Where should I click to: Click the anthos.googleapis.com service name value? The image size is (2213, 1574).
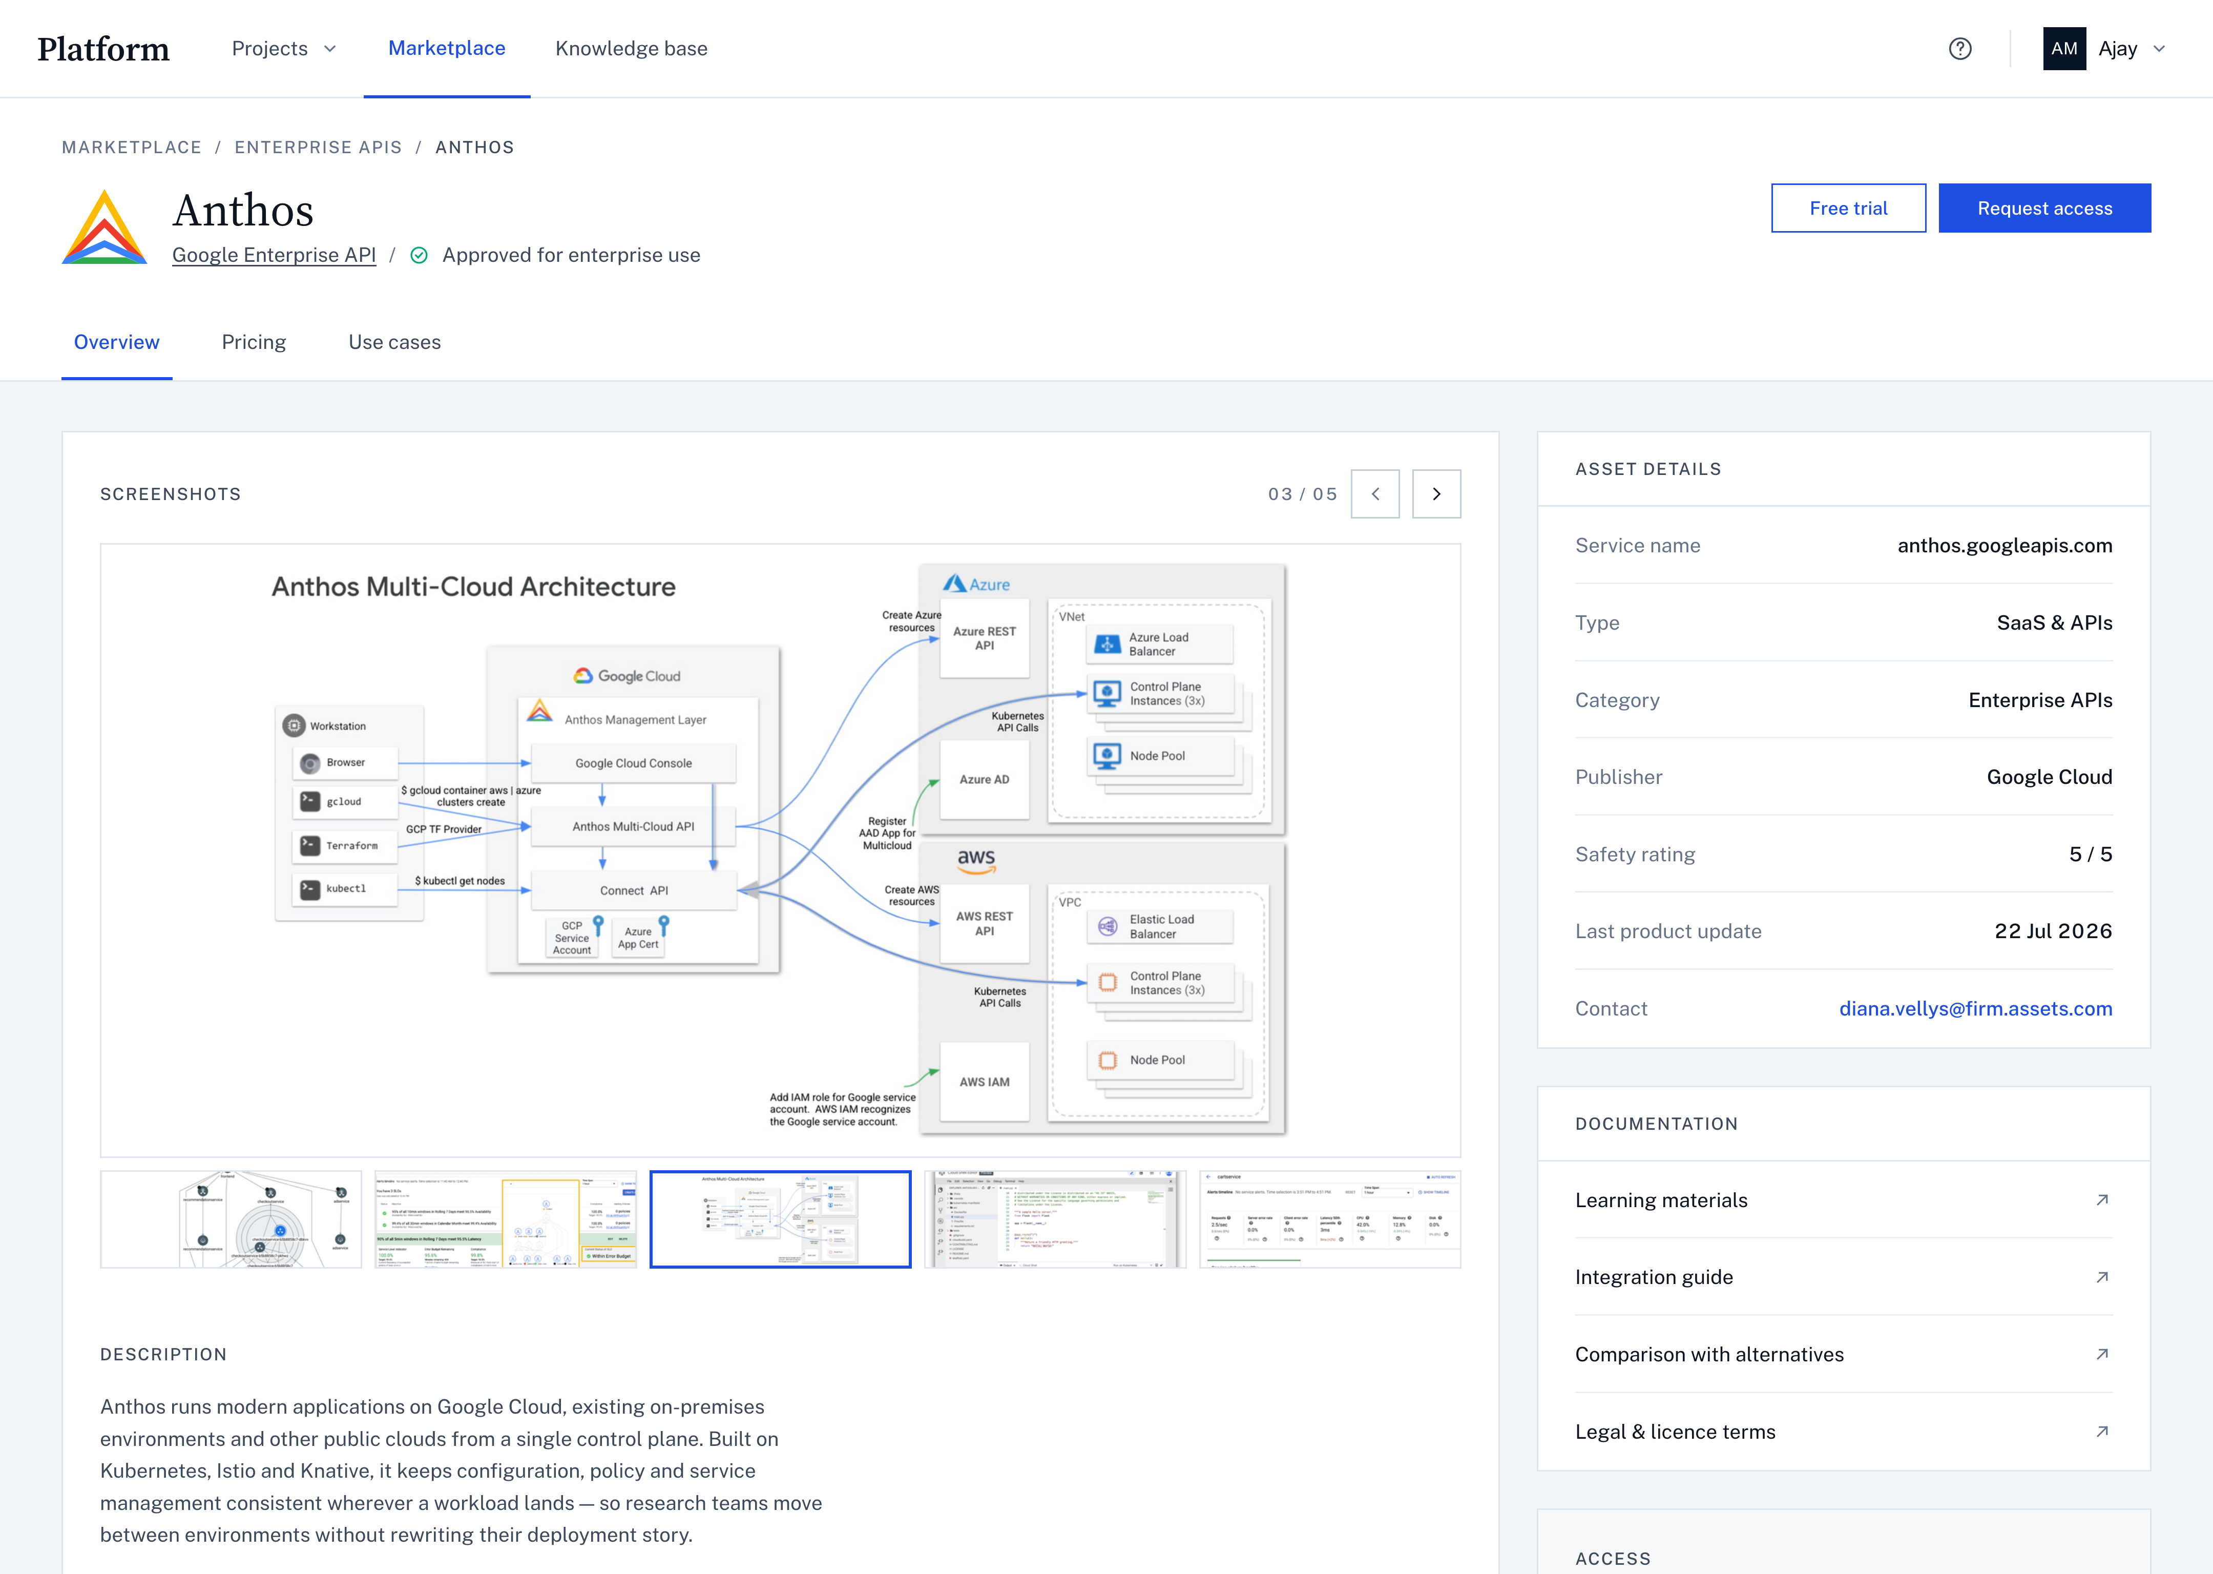2003,546
